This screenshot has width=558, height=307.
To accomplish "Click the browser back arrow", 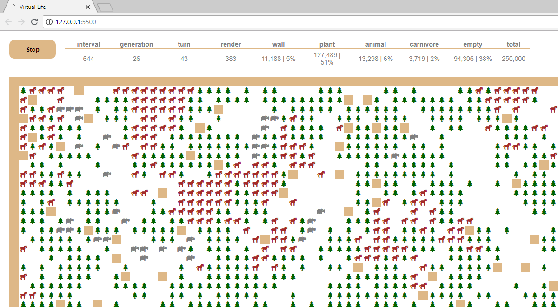I will pyautogui.click(x=8, y=22).
